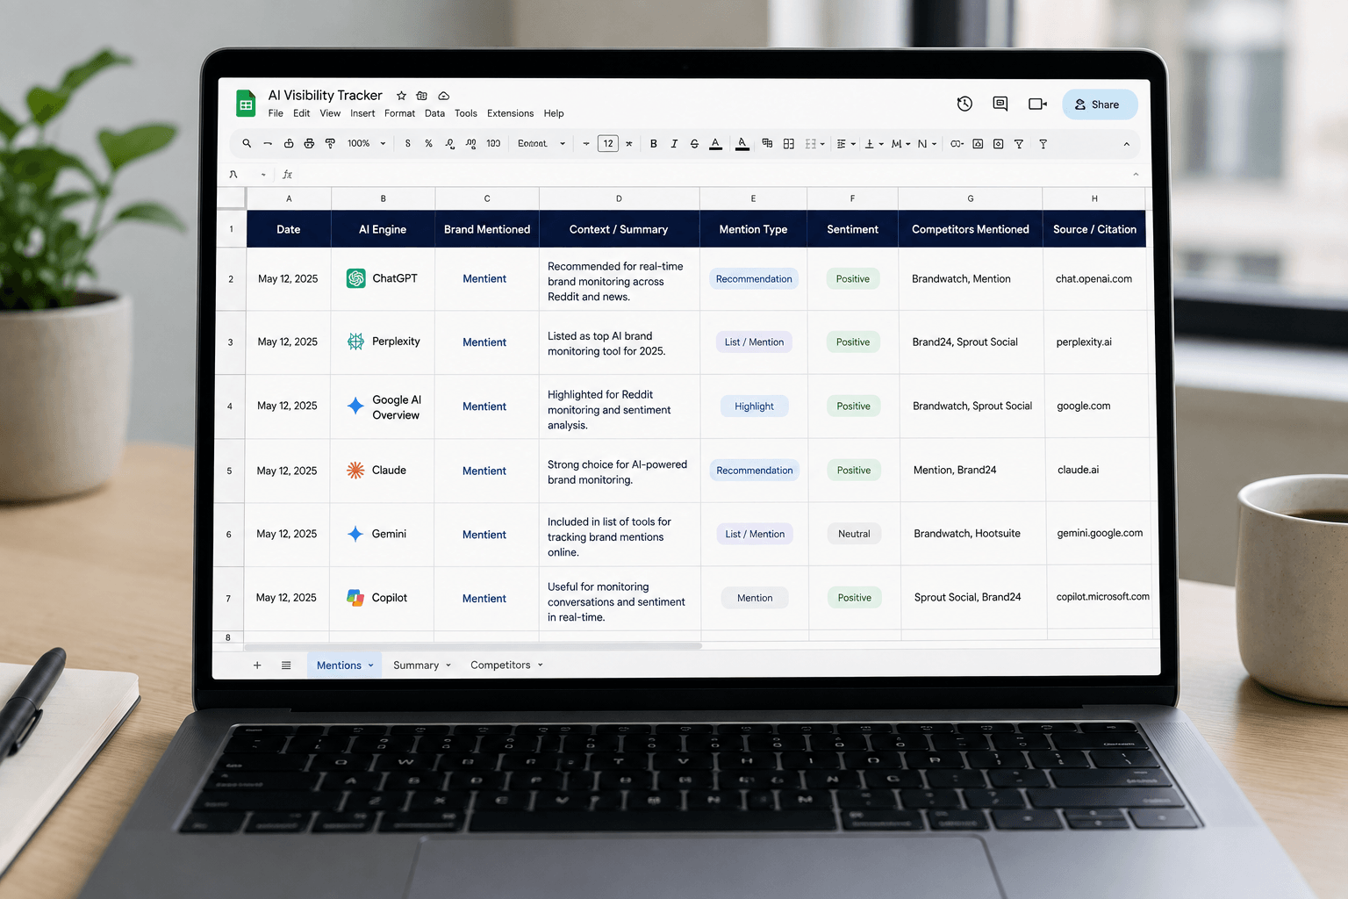Screen dimensions: 1348x899
Task: Increase decimal places icon
Action: (x=471, y=143)
